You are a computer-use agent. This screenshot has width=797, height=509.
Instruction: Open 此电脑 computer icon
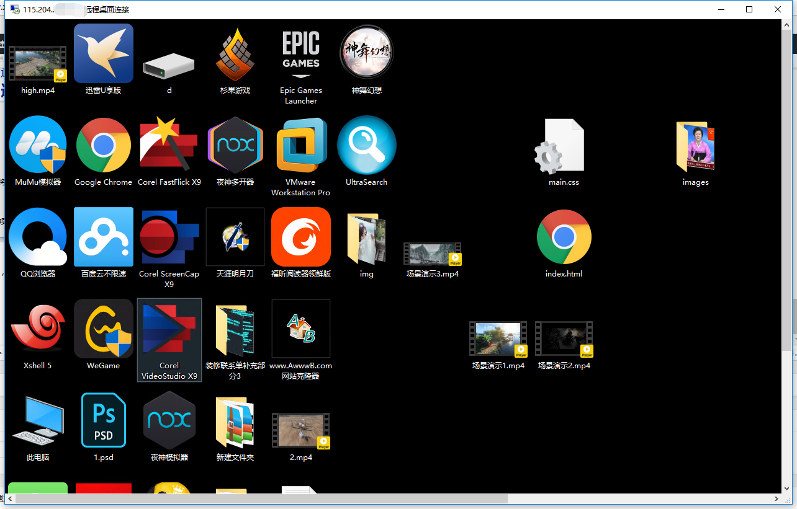click(x=38, y=420)
